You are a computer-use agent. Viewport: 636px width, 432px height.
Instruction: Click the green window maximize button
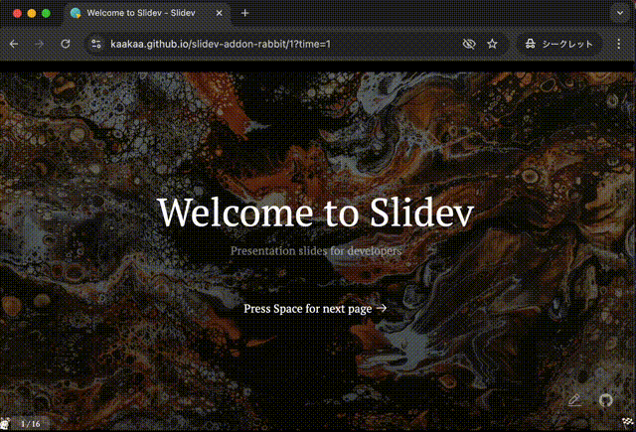[x=47, y=13]
